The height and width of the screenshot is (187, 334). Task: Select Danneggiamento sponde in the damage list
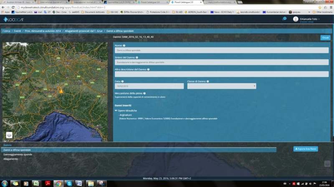tap(18, 154)
